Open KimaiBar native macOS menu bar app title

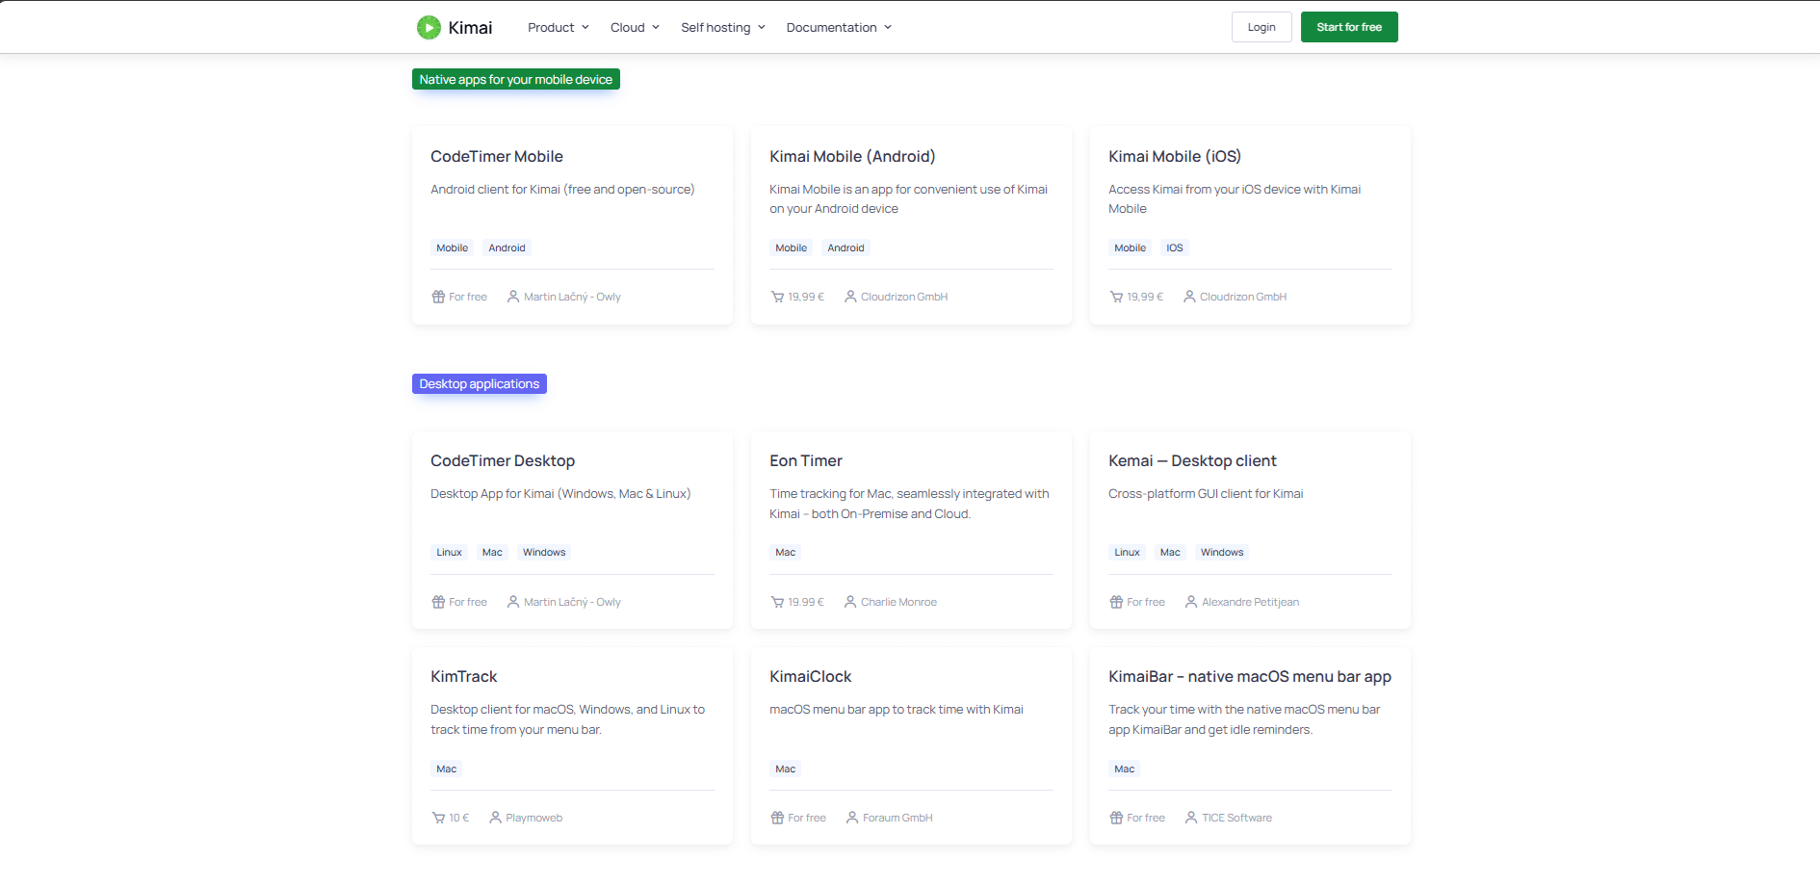1249,677
